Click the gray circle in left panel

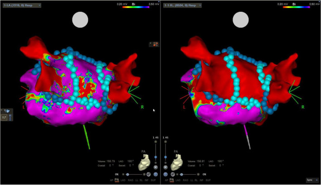[x=80, y=20]
